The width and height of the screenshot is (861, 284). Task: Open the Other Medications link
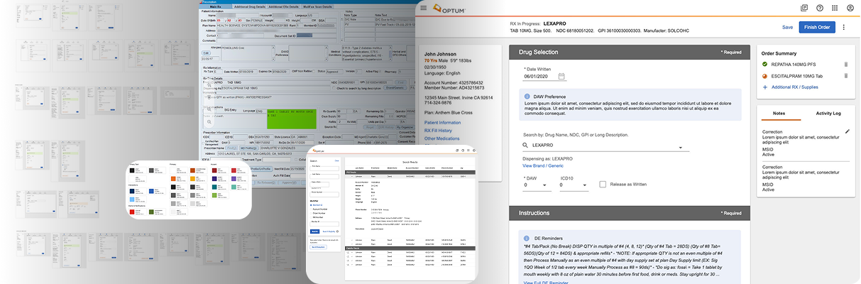441,138
